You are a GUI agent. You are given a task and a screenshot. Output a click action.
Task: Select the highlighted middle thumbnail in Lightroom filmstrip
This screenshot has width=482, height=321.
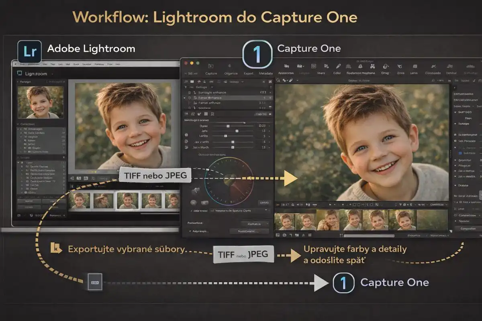click(x=128, y=200)
